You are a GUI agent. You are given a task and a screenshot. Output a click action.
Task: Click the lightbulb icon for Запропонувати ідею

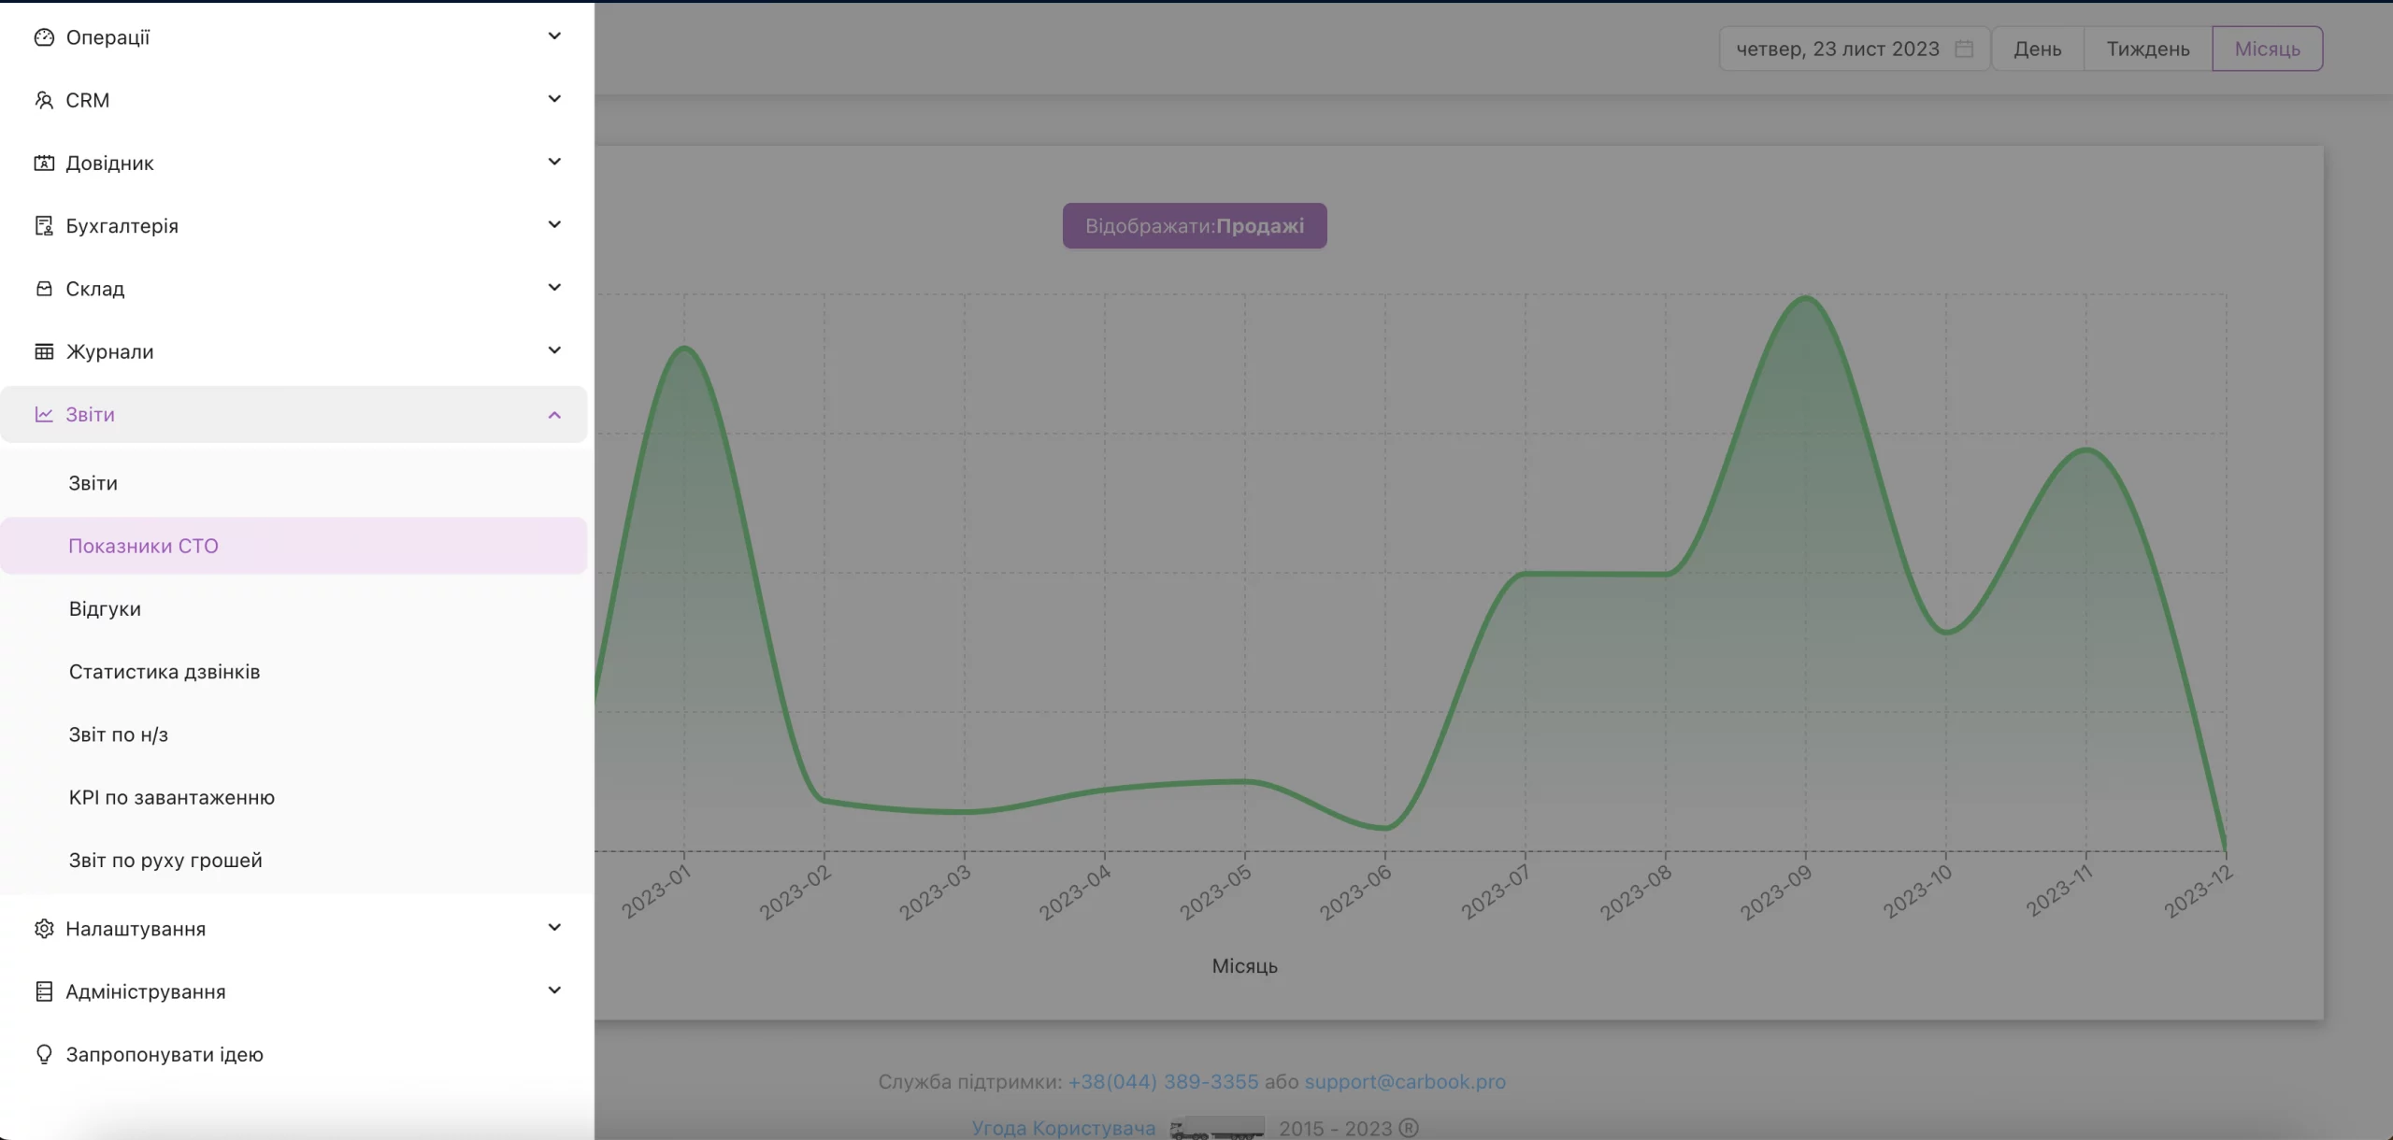pyautogui.click(x=44, y=1054)
